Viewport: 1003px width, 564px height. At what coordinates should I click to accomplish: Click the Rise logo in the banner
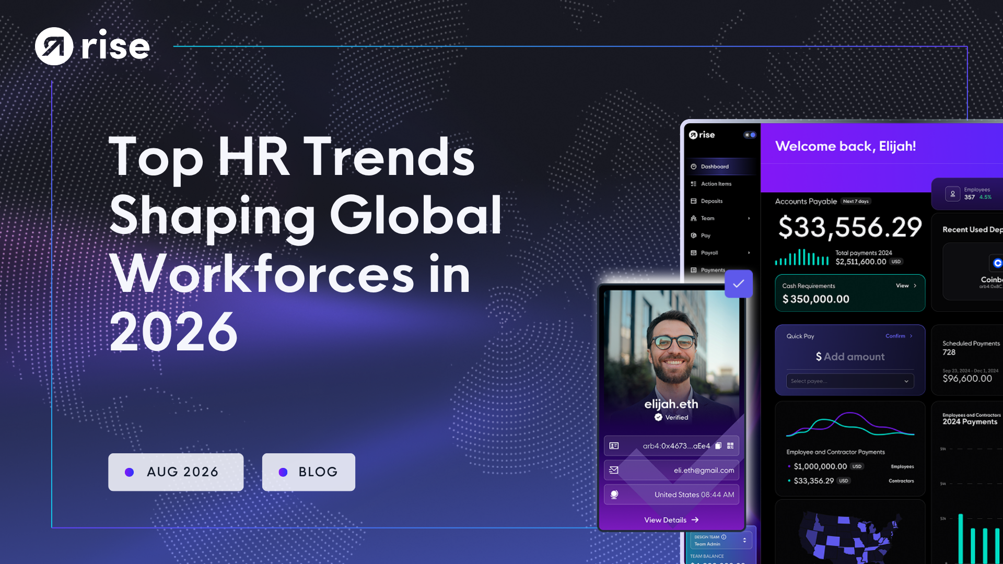(92, 46)
